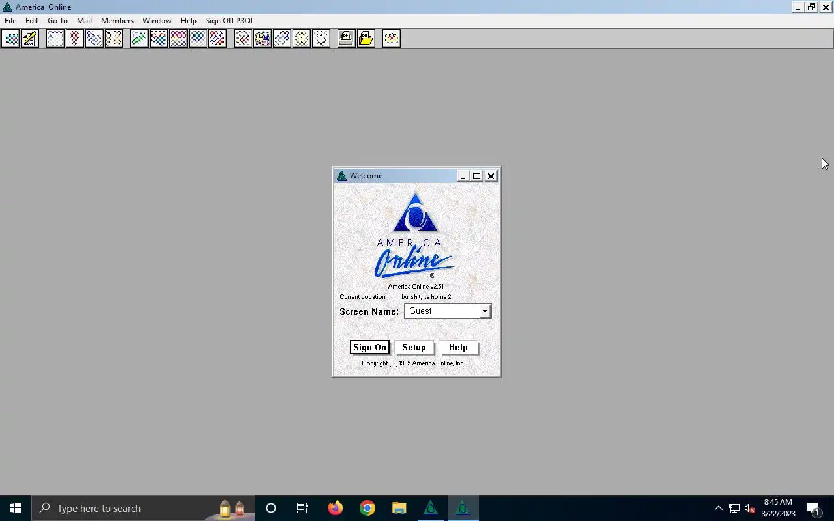Show hidden system tray icons chevron
This screenshot has height=521, width=834.
coord(718,508)
